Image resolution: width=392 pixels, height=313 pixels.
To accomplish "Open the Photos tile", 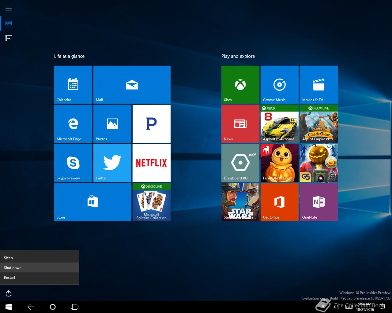I will tap(112, 124).
